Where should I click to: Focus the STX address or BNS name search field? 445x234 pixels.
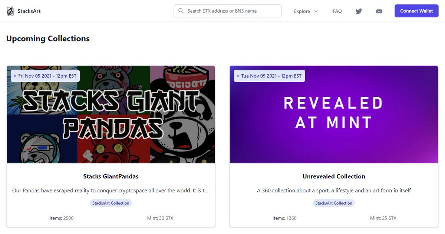[x=228, y=11]
